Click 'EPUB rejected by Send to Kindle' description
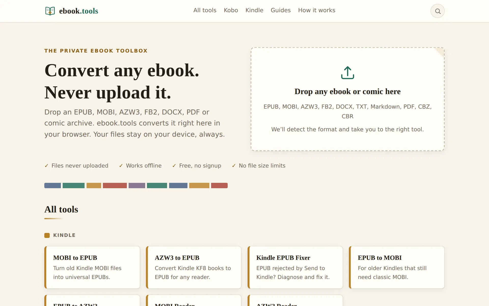 point(293,273)
